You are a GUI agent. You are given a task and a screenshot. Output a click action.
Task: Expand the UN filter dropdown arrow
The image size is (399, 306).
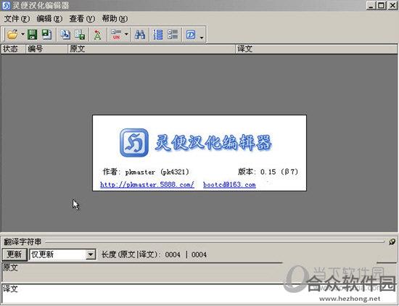(126, 34)
